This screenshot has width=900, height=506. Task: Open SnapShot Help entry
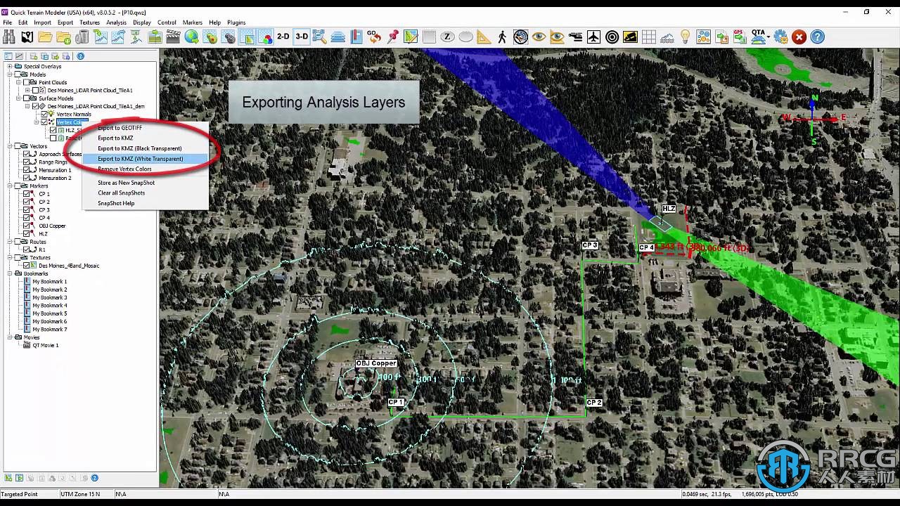(x=145, y=203)
